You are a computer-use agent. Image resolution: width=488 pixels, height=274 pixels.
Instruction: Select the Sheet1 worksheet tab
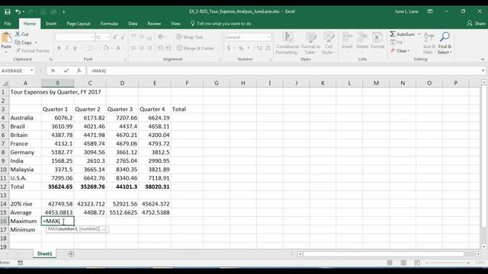(x=44, y=253)
